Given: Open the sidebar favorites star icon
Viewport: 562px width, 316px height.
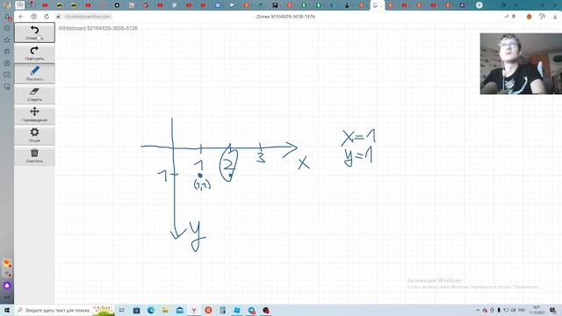Looking at the screenshot, I should coord(7,39).
